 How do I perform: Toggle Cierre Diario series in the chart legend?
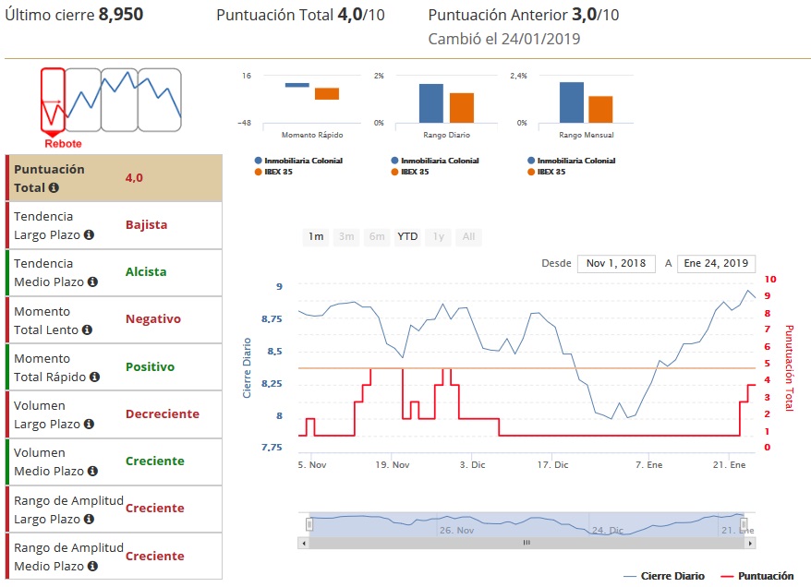tap(663, 576)
